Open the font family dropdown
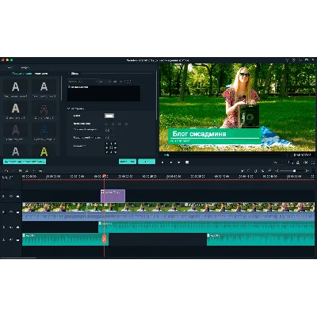This screenshot has width=317, height=317. point(82,82)
